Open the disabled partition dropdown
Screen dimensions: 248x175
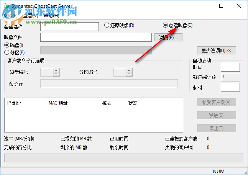coord(96,51)
